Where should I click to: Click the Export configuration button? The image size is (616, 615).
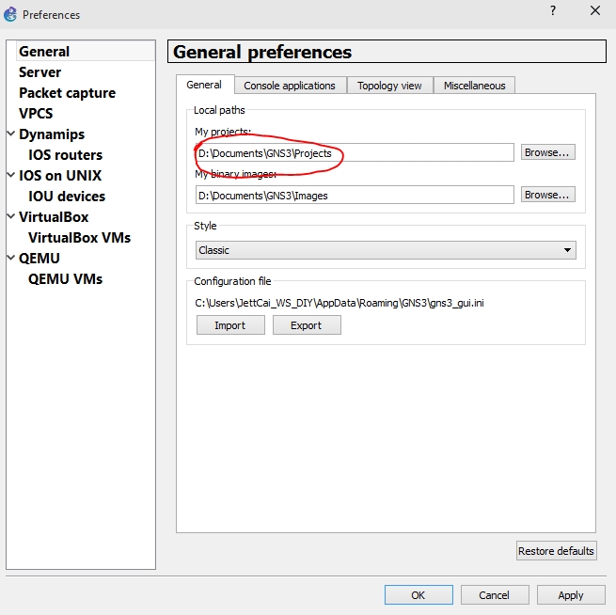click(307, 325)
